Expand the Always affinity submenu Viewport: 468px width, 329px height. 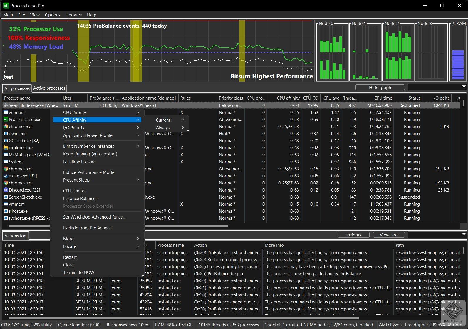166,127
